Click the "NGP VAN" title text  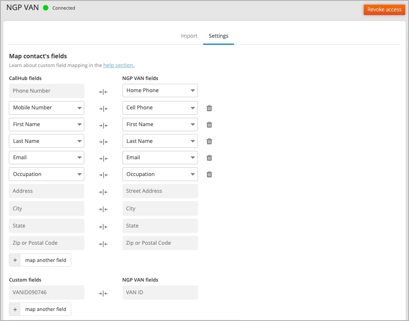pos(22,8)
